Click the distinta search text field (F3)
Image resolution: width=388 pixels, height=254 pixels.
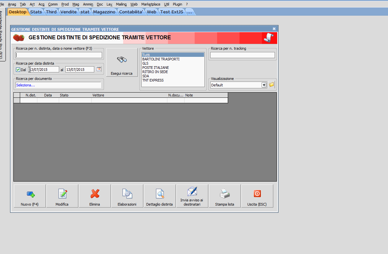coord(58,55)
